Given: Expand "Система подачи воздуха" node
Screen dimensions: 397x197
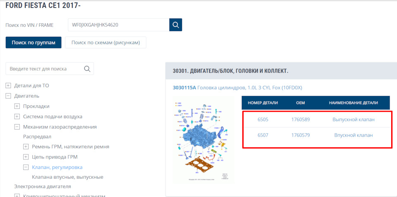Looking at the screenshot, I should pyautogui.click(x=17, y=117).
